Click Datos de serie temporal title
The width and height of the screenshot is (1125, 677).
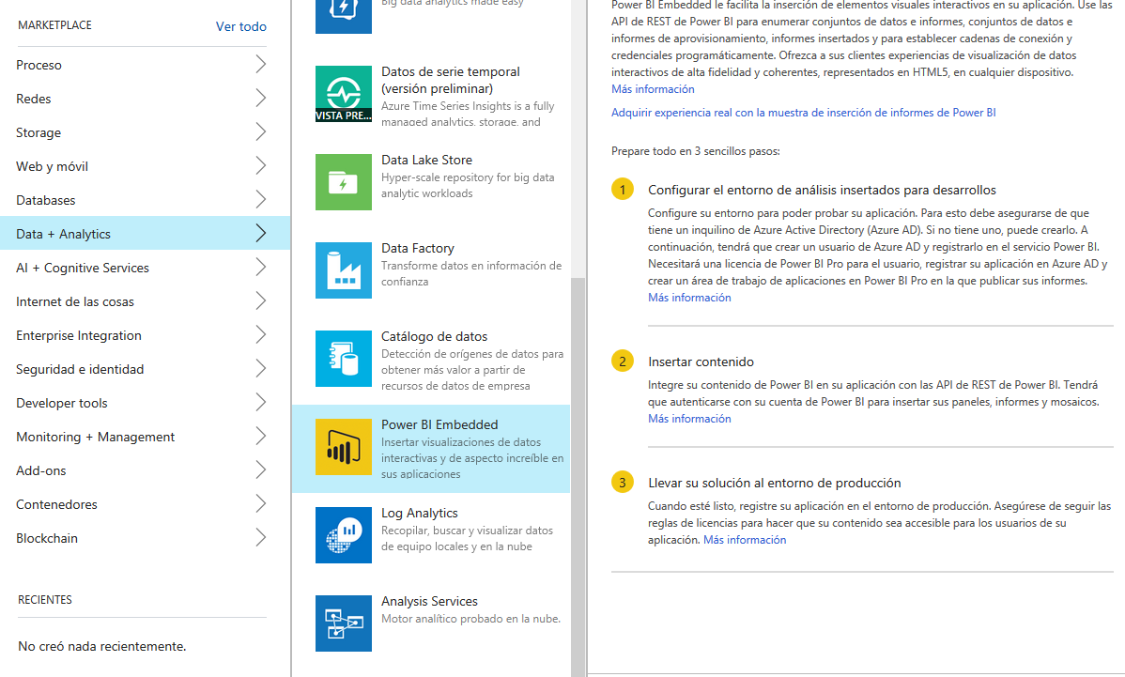tap(451, 80)
